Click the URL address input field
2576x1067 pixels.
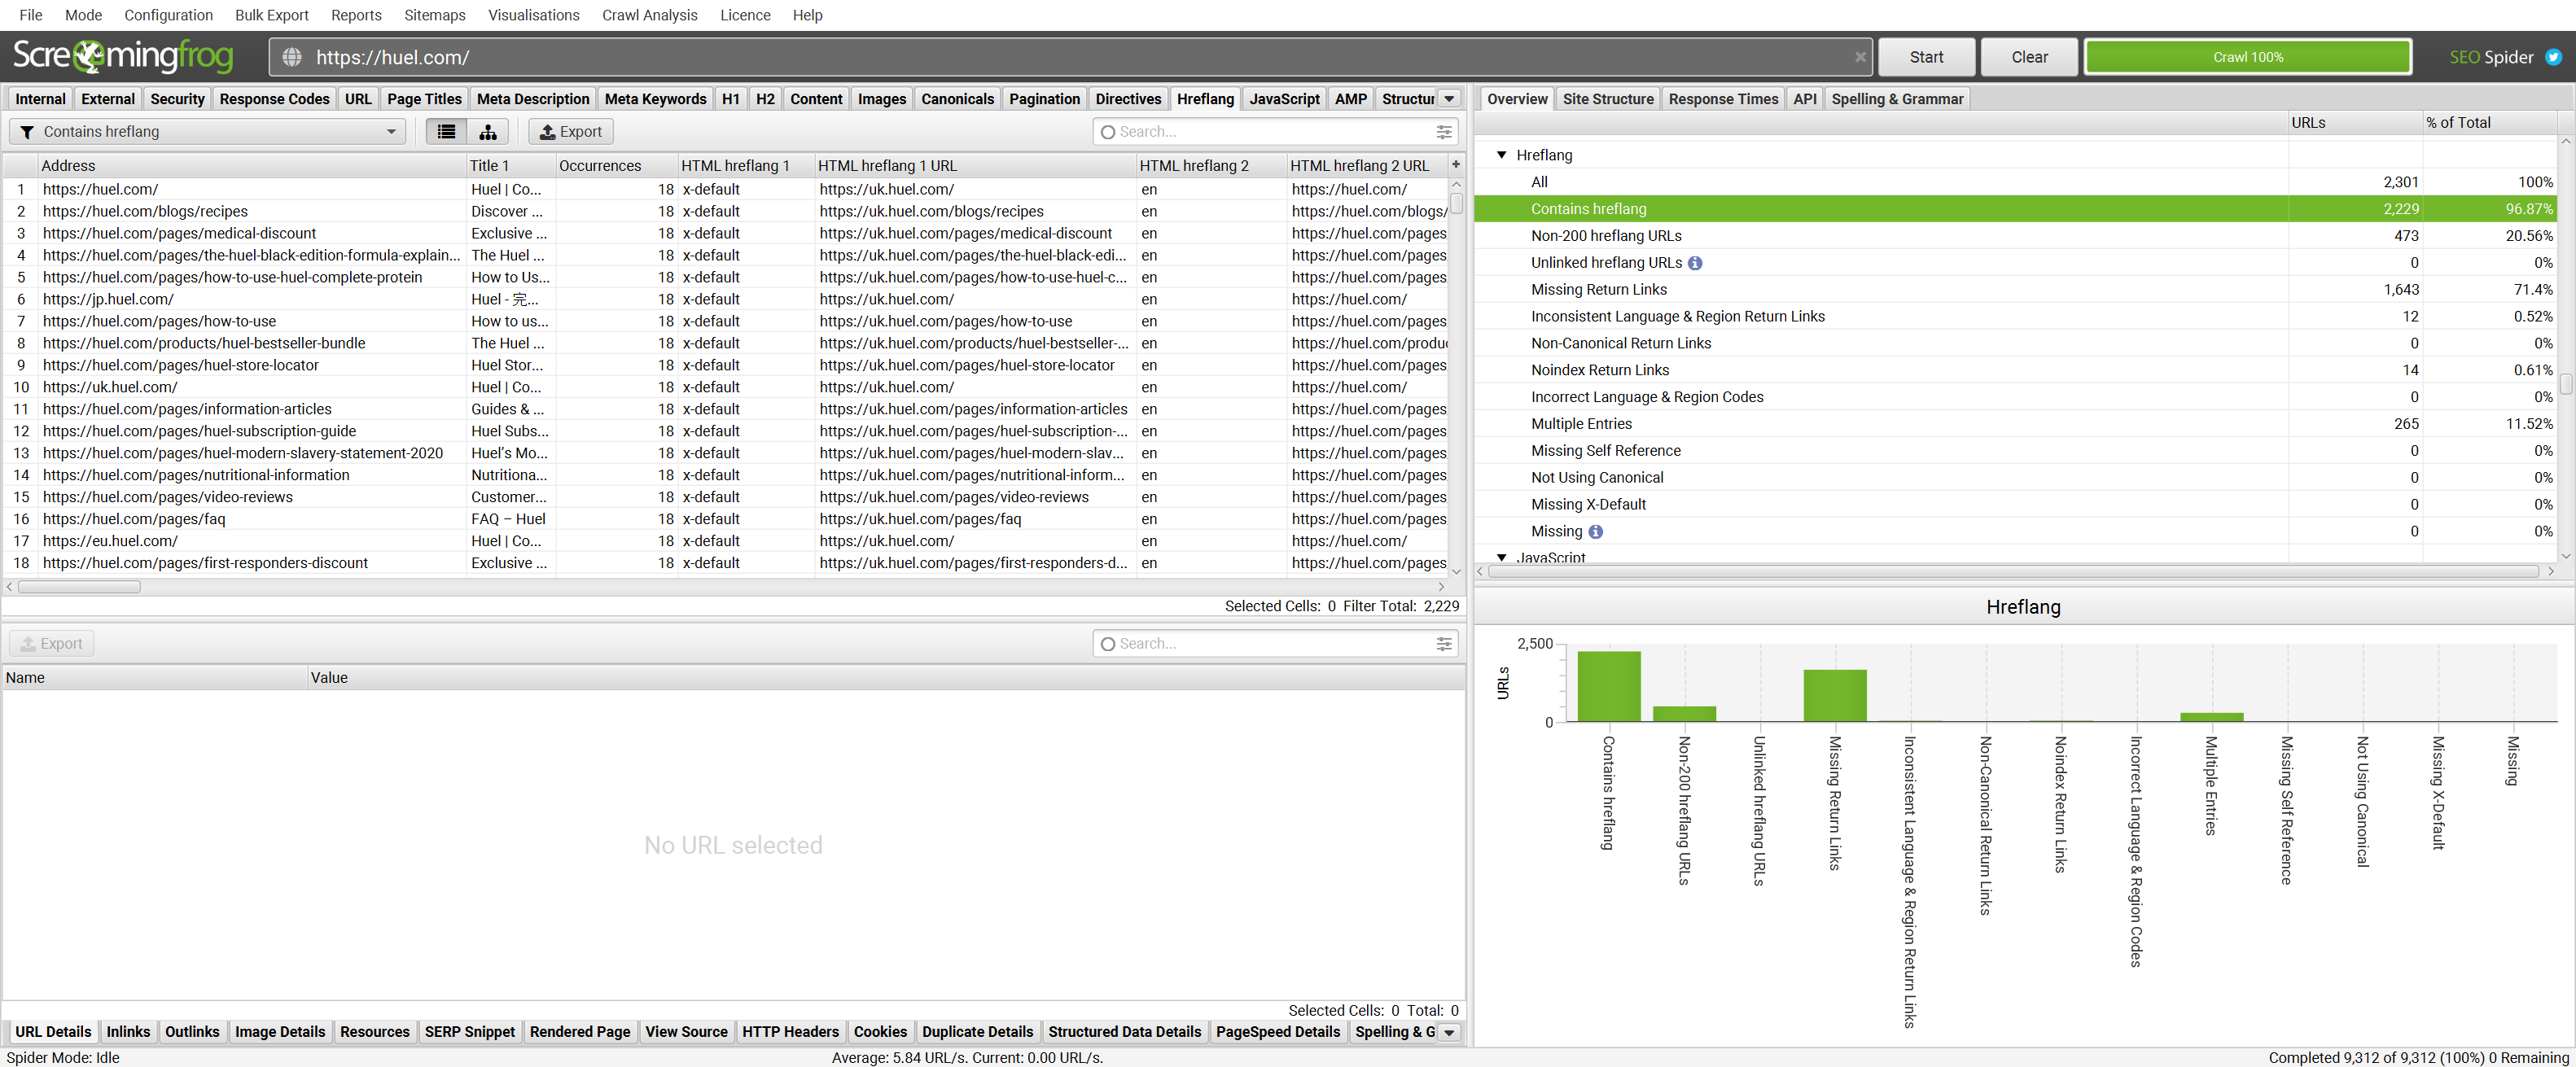pos(1070,57)
